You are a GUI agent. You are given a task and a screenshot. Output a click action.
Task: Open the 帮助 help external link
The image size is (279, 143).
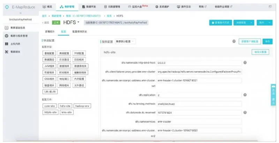(x=203, y=7)
